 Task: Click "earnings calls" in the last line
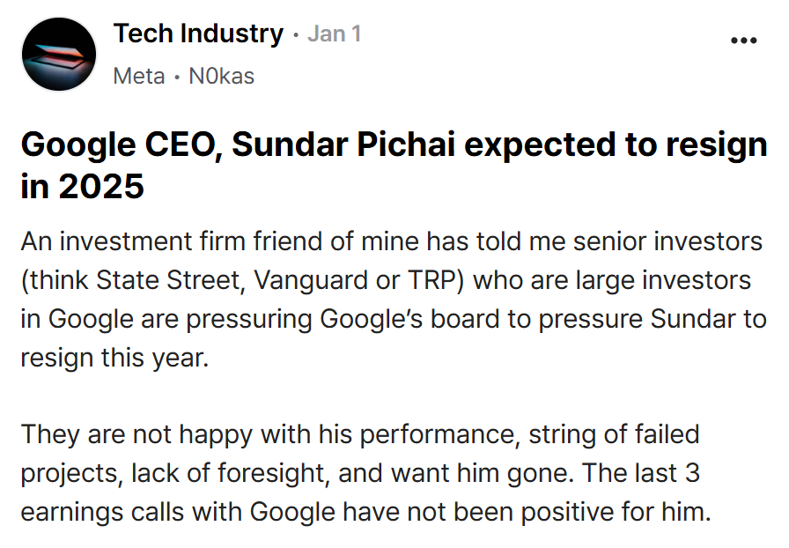(x=102, y=512)
